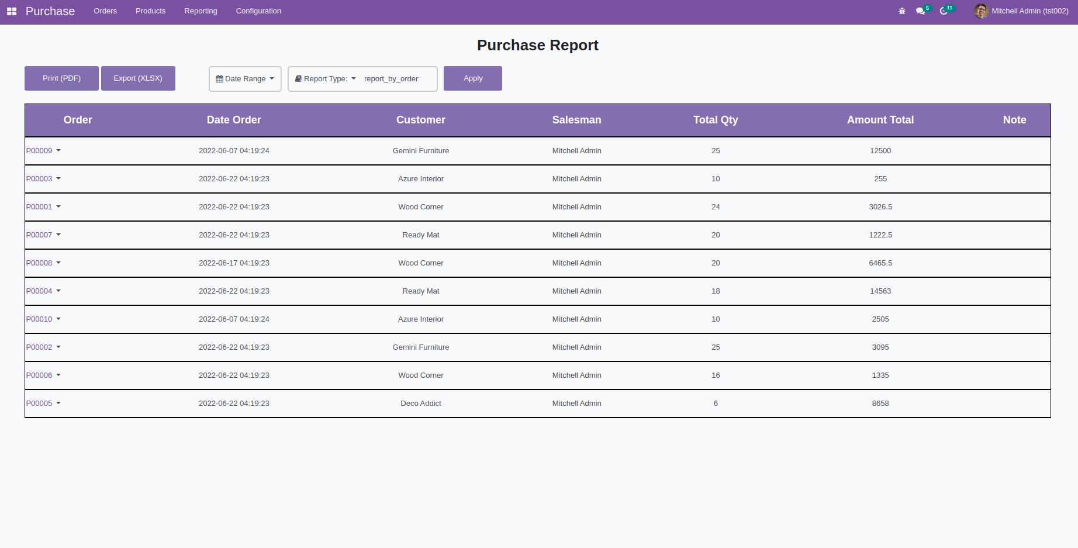The image size is (1078, 548).
Task: Click the debug bug icon in navbar
Action: tap(902, 11)
